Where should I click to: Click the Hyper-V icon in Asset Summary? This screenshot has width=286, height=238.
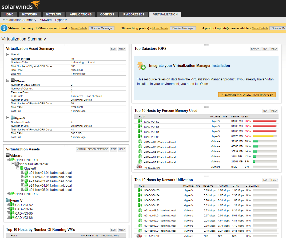(13, 118)
